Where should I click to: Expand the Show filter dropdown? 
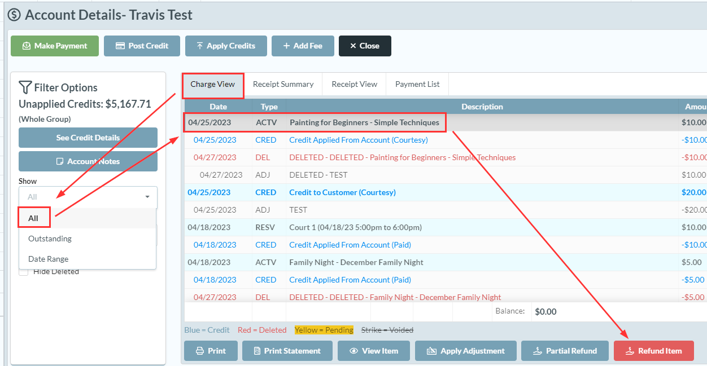coord(88,197)
